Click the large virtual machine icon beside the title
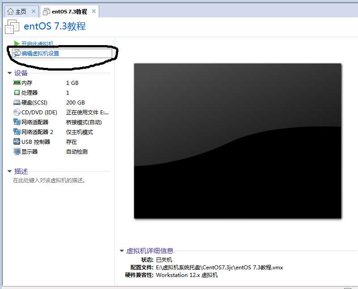The height and width of the screenshot is (289, 358). pos(12,27)
